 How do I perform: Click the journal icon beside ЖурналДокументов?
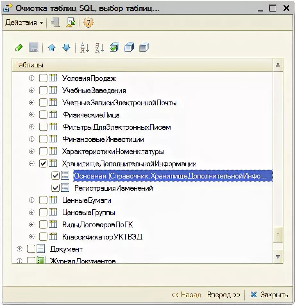point(41,260)
